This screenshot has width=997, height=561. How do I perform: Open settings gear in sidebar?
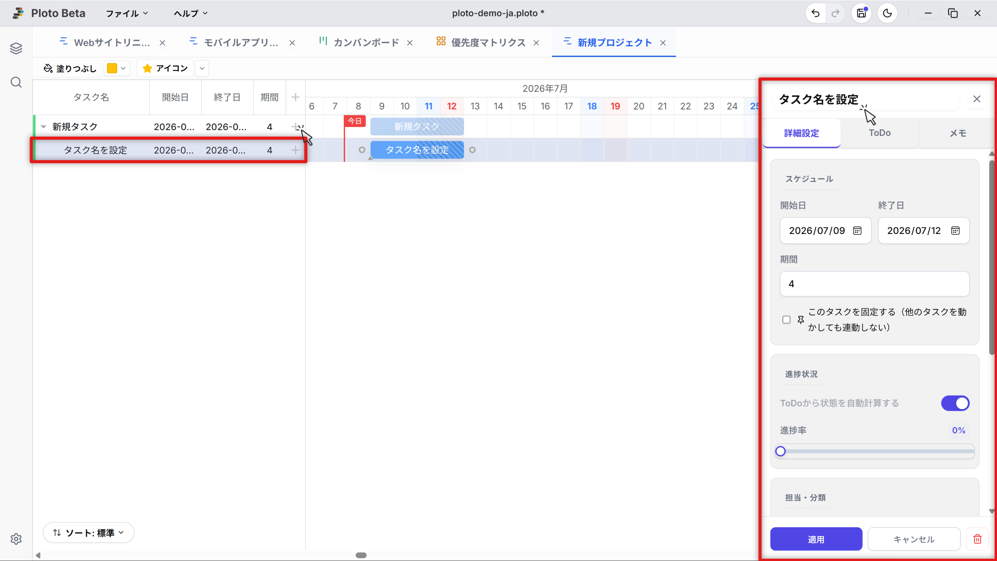pyautogui.click(x=16, y=539)
